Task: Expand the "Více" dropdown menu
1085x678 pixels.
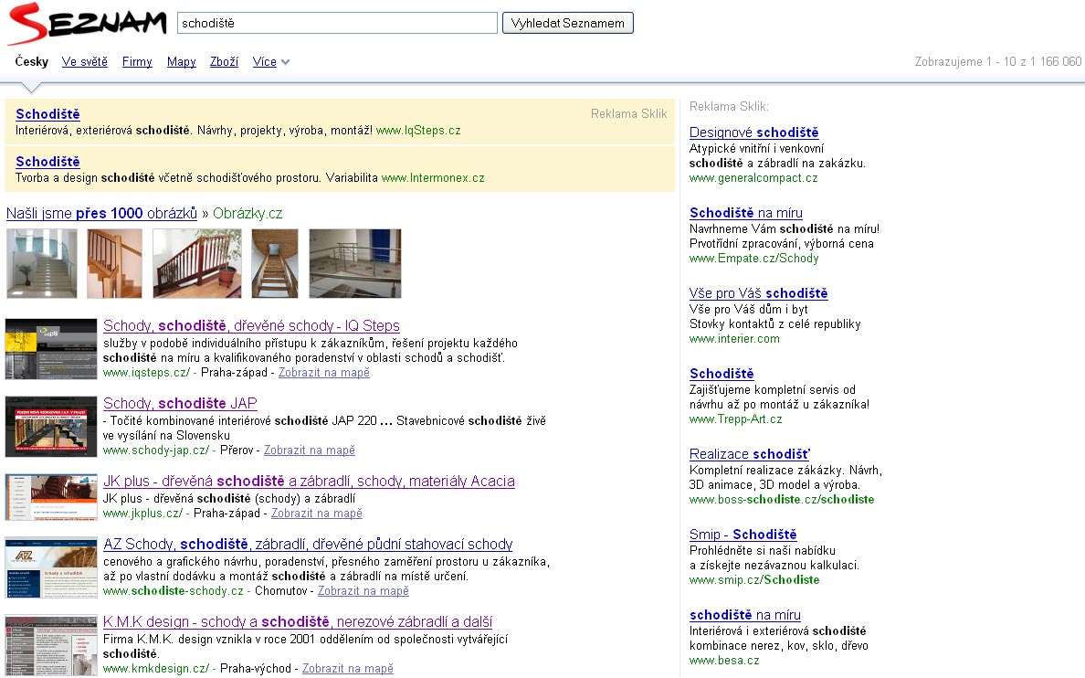Action: pos(270,61)
